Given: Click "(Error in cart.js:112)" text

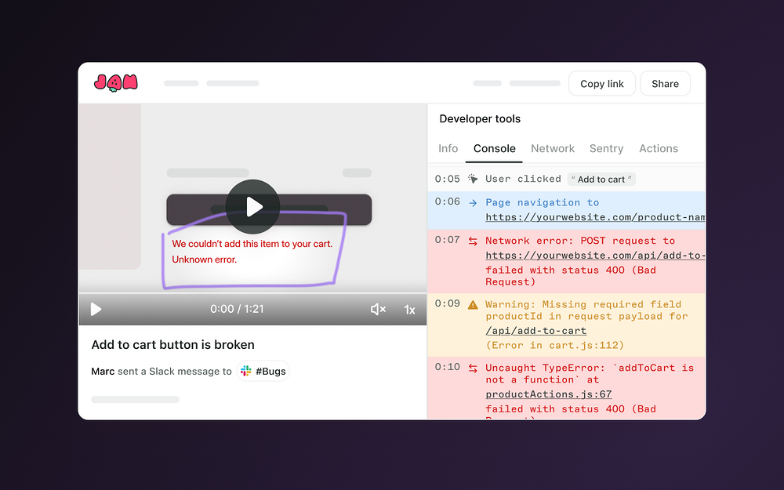Looking at the screenshot, I should pyautogui.click(x=554, y=345).
